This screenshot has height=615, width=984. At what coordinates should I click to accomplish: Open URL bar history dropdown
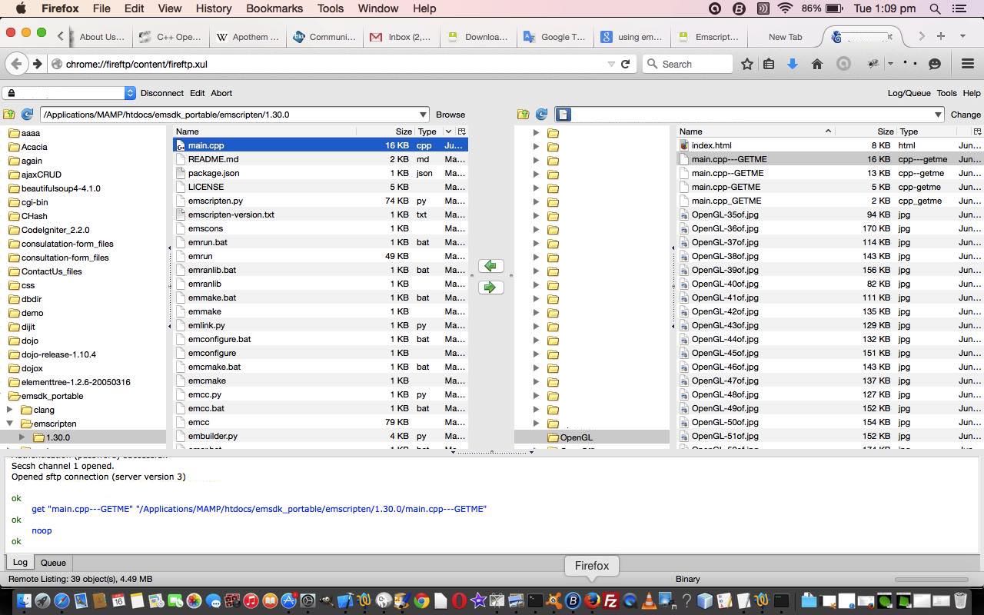pyautogui.click(x=611, y=64)
